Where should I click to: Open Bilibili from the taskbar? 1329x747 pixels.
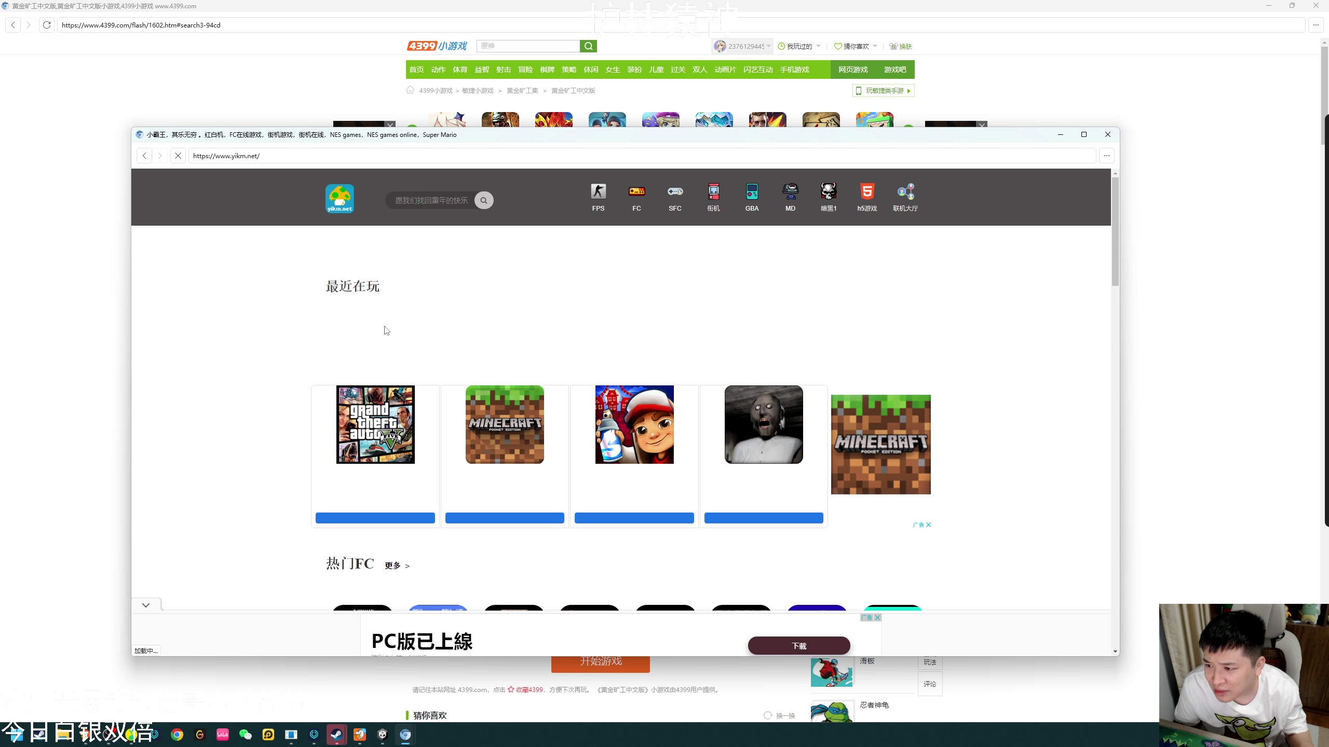click(x=223, y=735)
